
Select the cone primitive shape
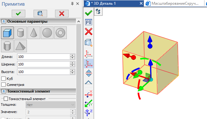pyautogui.click(x=34, y=33)
